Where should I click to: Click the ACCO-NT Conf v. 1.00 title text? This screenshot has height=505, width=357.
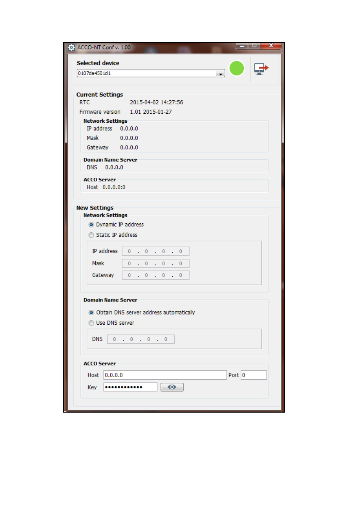point(104,48)
